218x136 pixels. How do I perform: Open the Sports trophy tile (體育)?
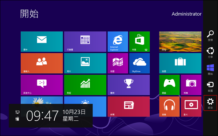pos(129,85)
